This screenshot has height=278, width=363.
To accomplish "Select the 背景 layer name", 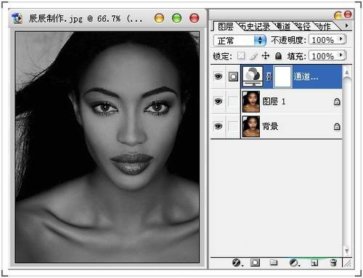I will (x=270, y=126).
